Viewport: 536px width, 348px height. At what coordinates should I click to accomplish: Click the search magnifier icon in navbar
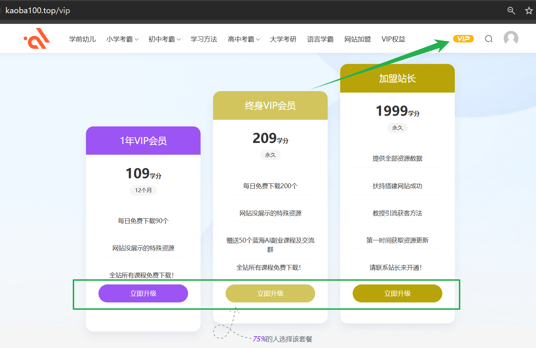(489, 39)
